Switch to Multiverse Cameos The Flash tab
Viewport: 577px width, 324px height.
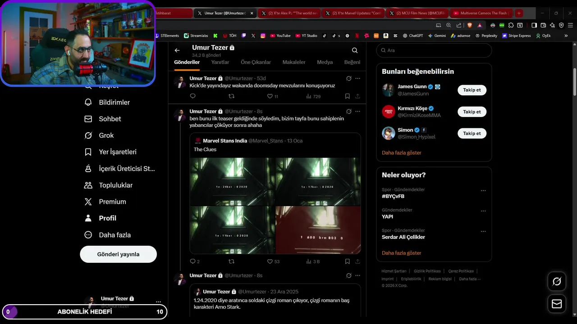(481, 13)
